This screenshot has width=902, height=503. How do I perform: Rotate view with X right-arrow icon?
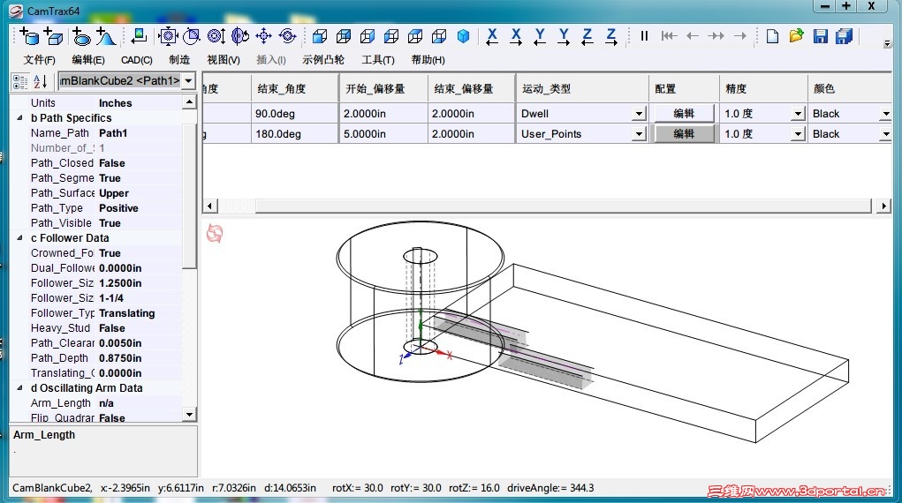coord(516,36)
